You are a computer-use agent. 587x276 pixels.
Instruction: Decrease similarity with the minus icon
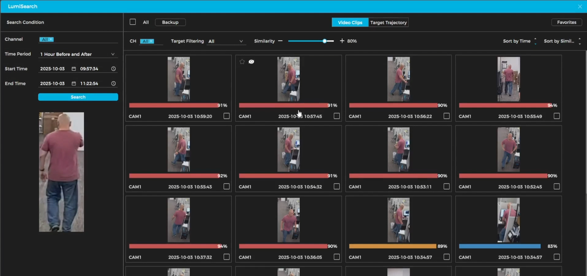click(280, 41)
